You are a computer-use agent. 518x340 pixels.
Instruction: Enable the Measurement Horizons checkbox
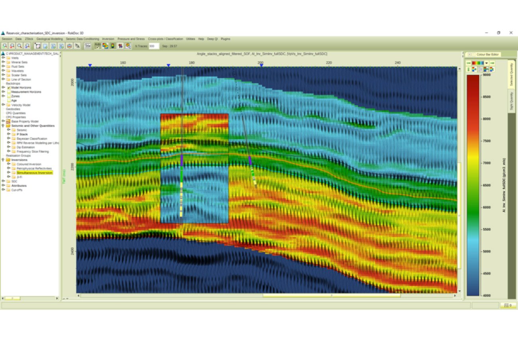click(x=8, y=92)
